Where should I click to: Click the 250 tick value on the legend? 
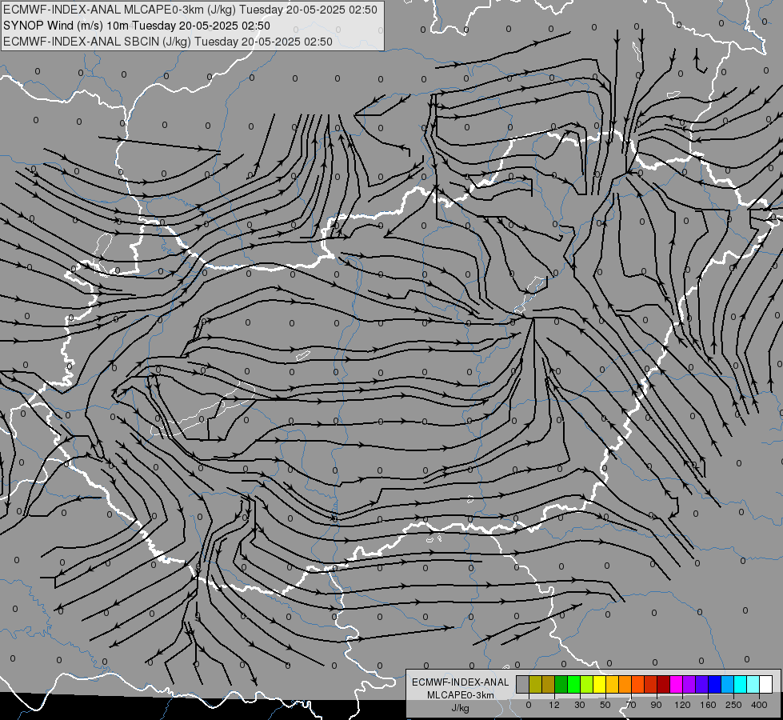733,705
